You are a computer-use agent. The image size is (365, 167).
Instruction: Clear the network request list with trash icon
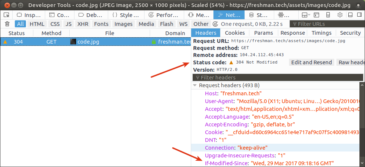click(x=7, y=24)
